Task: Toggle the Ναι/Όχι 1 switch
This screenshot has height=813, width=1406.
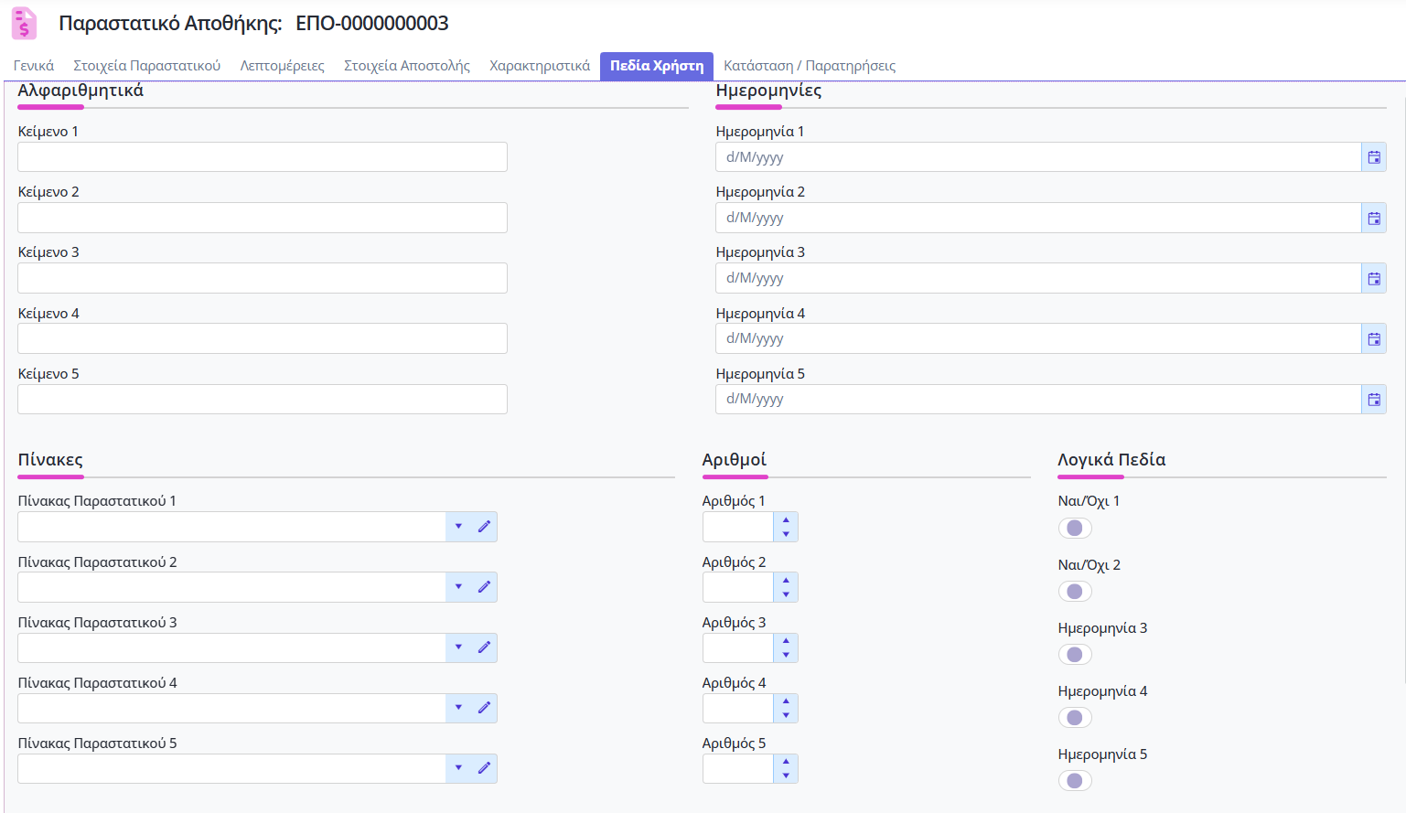Action: [1074, 528]
